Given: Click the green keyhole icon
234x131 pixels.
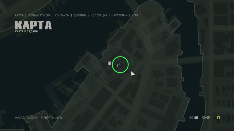Looking at the screenshot, I should [218, 118].
